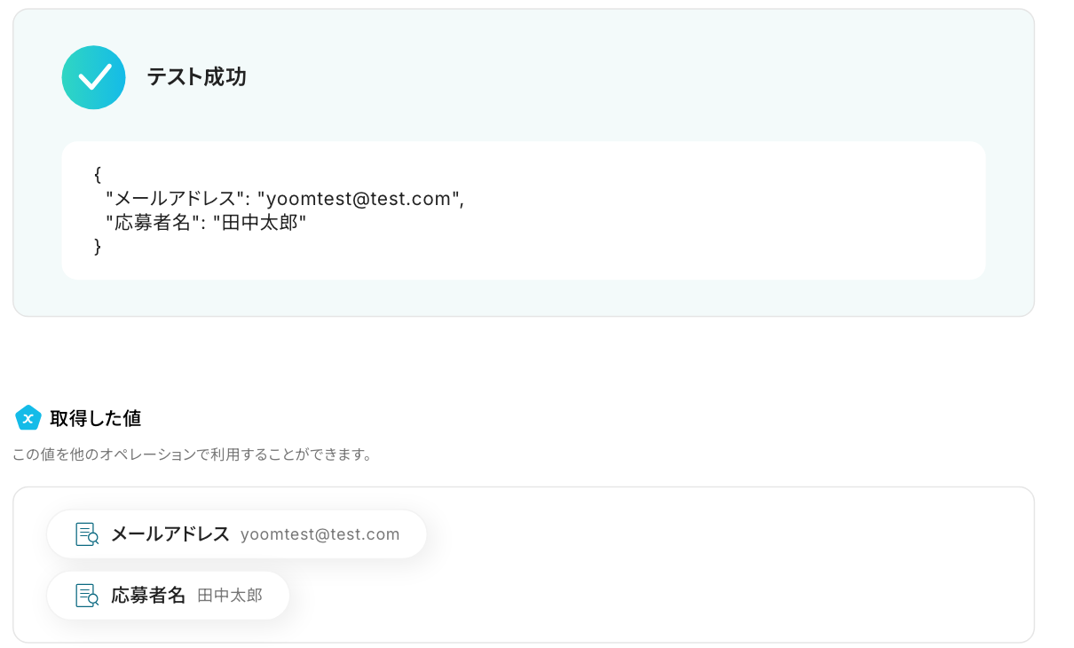Image resolution: width=1074 pixels, height=648 pixels.
Task: Click 田中太郎 value inside the 応募者名 chip
Action: click(230, 595)
